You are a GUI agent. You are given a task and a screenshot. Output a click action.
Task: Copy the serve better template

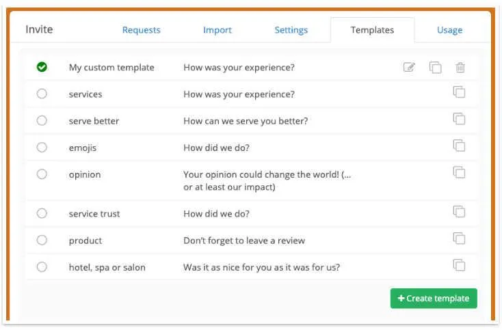click(x=459, y=119)
